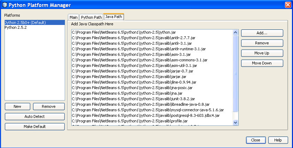293x148 pixels.
Task: Select Python 2.5.2 platform
Action: tap(35, 27)
